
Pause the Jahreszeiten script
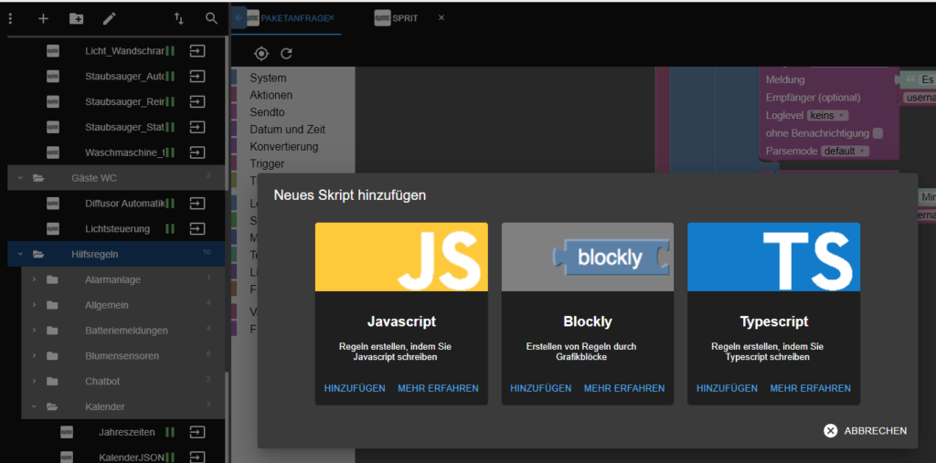pyautogui.click(x=169, y=432)
